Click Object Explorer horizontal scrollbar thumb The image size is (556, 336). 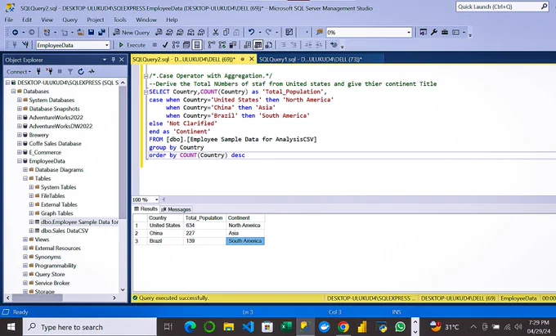[38, 298]
